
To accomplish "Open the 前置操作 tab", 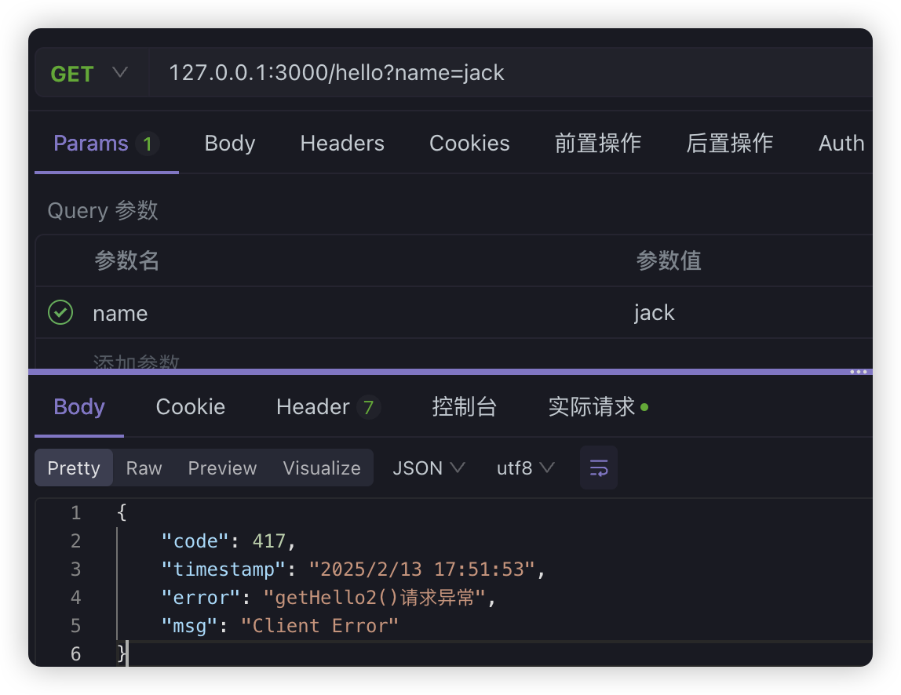I will pyautogui.click(x=597, y=144).
